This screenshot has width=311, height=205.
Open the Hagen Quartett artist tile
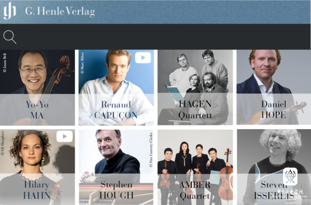pyautogui.click(x=195, y=87)
